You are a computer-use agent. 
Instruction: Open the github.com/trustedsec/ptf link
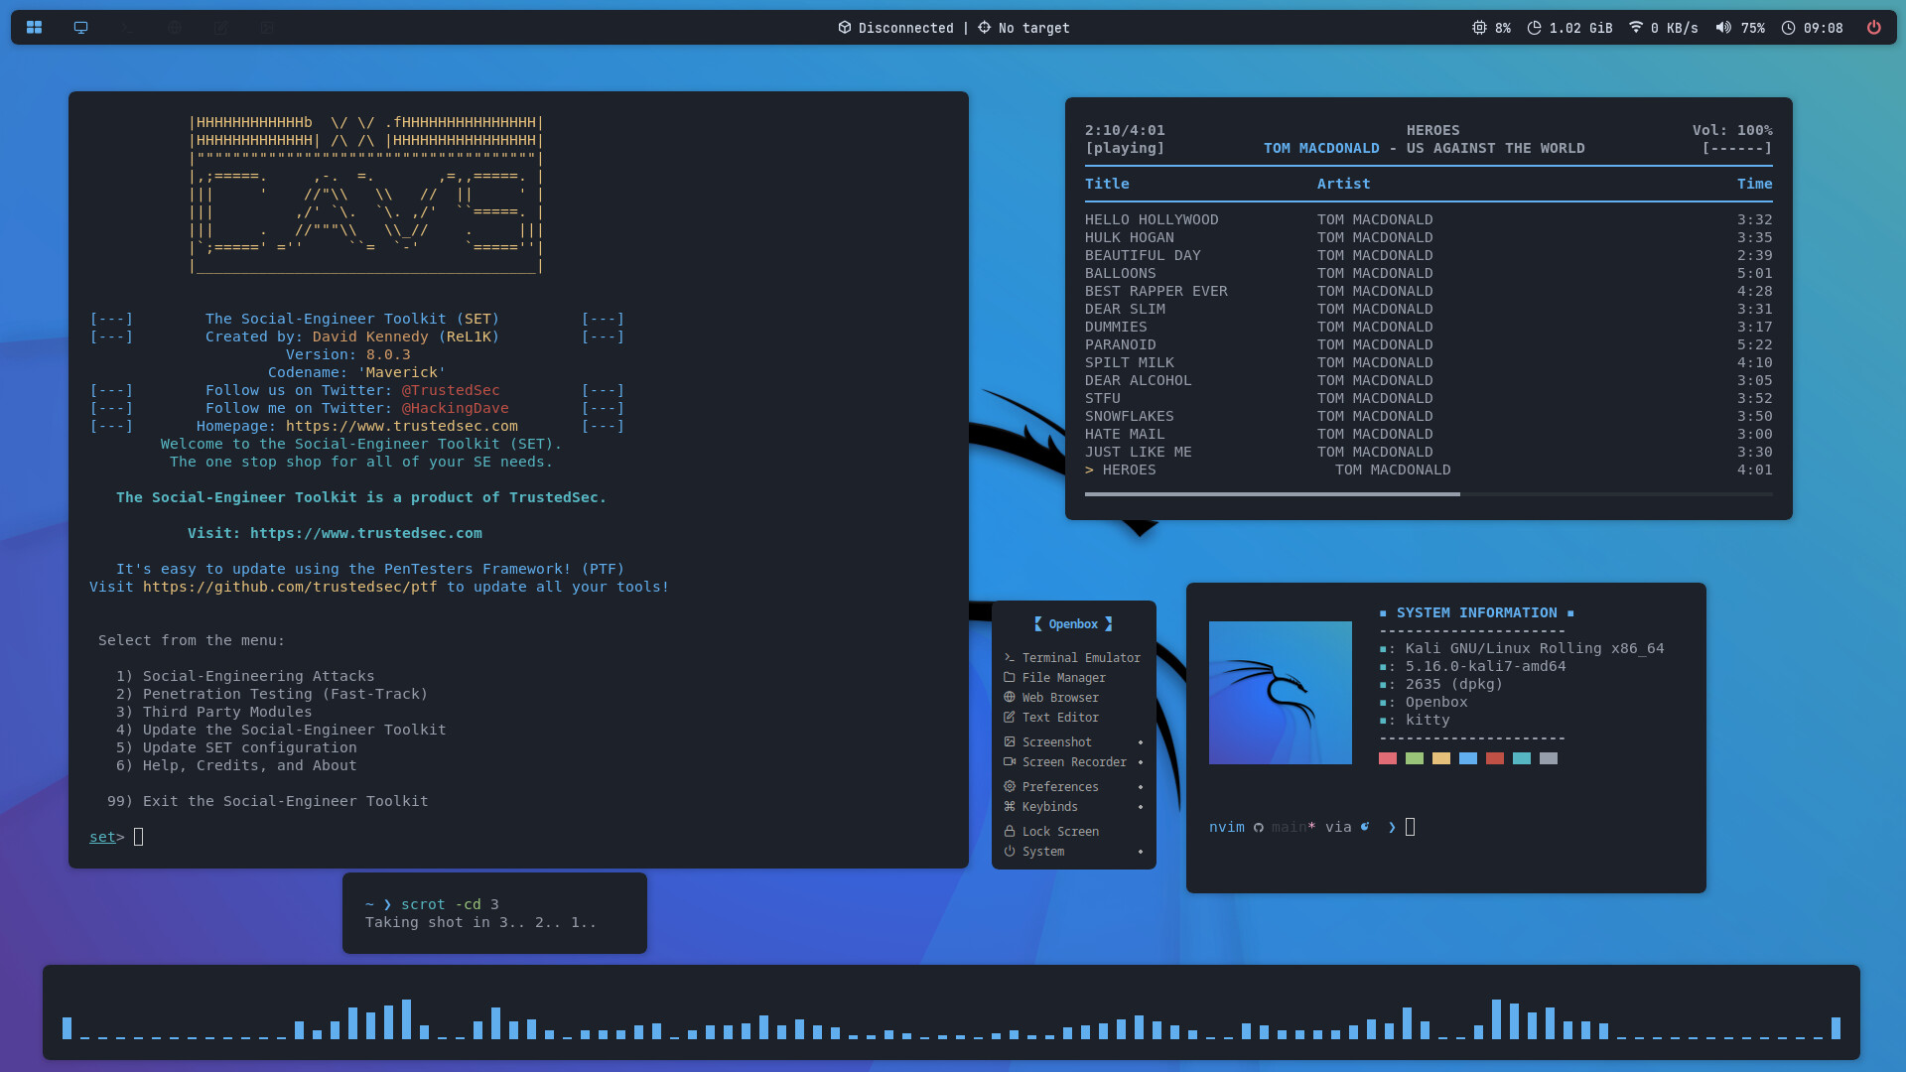(x=290, y=587)
